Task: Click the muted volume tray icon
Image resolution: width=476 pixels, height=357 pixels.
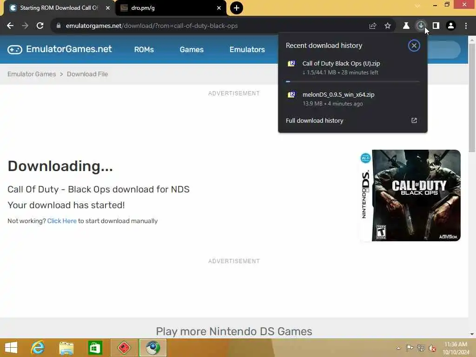Action: pos(432,348)
